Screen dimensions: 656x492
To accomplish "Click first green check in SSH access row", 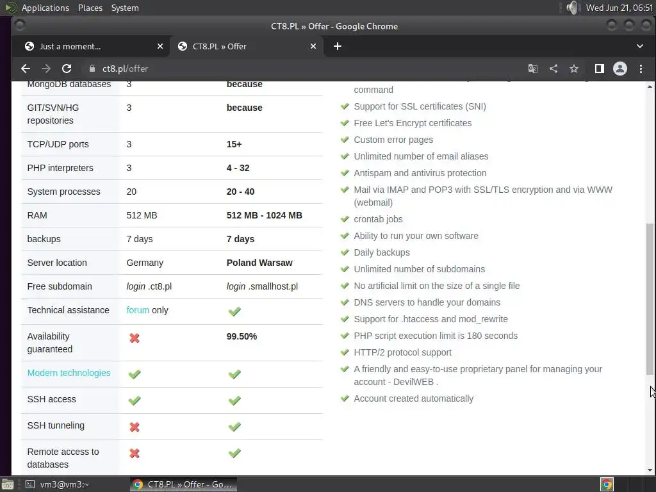I will point(135,400).
